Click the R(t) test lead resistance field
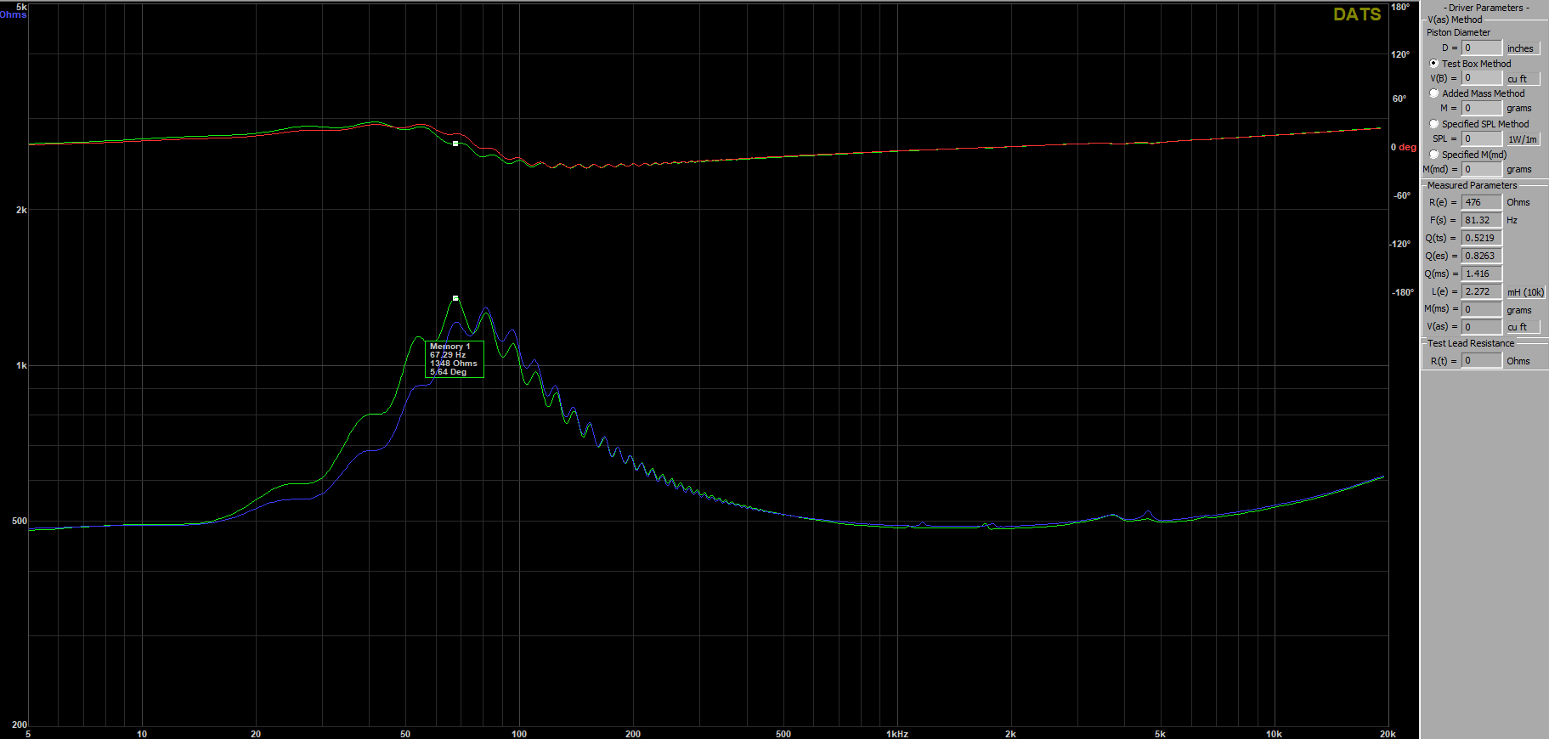The height and width of the screenshot is (739, 1549). [1481, 361]
